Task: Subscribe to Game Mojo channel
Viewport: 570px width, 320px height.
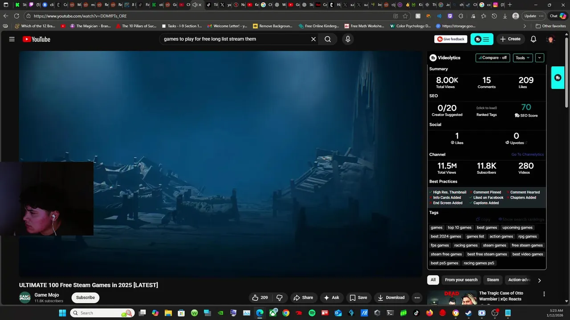Action: tap(85, 298)
